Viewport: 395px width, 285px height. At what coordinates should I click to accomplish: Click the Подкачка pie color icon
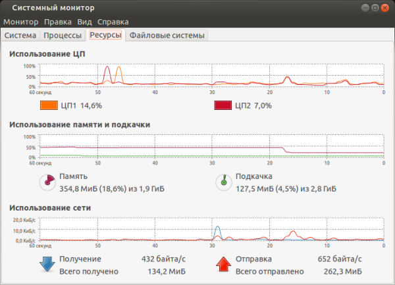[x=224, y=182]
